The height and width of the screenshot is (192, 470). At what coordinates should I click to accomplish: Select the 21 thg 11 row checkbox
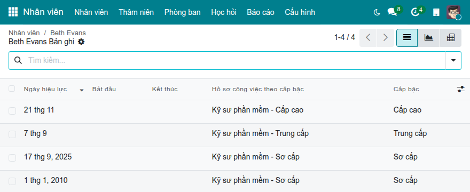12,111
